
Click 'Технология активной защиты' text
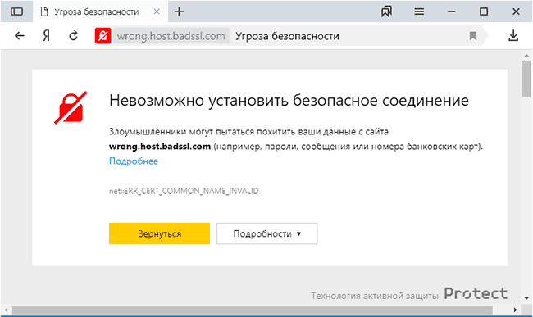375,296
